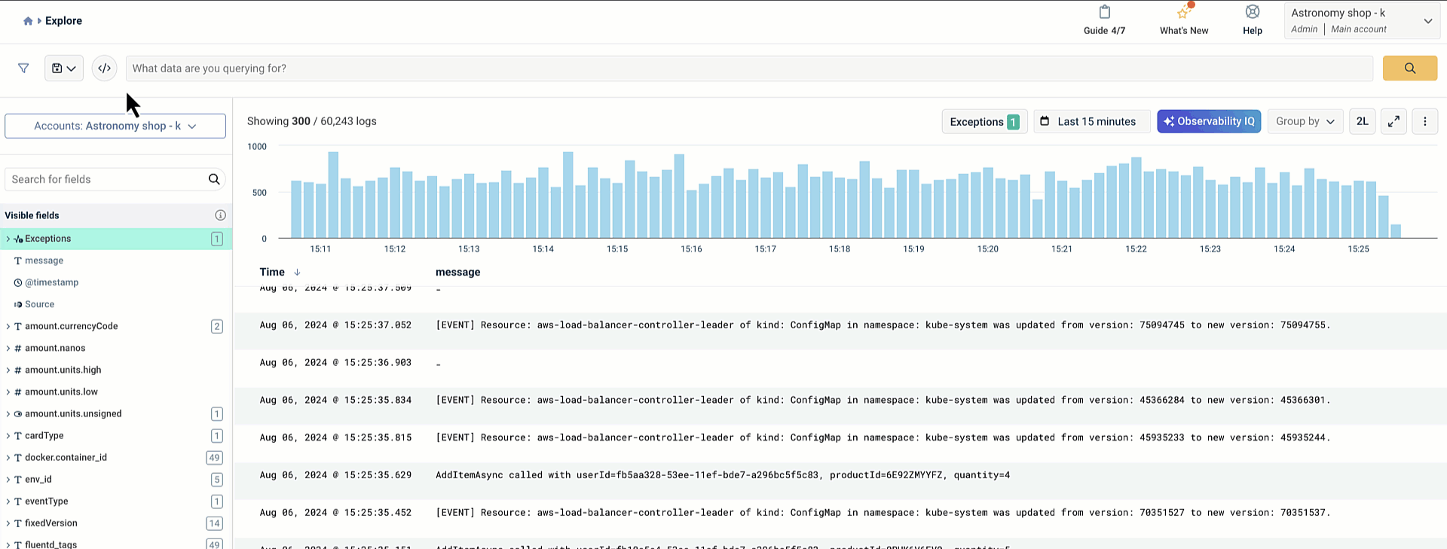
Task: Open the saved queries dropdown
Action: pyautogui.click(x=64, y=69)
